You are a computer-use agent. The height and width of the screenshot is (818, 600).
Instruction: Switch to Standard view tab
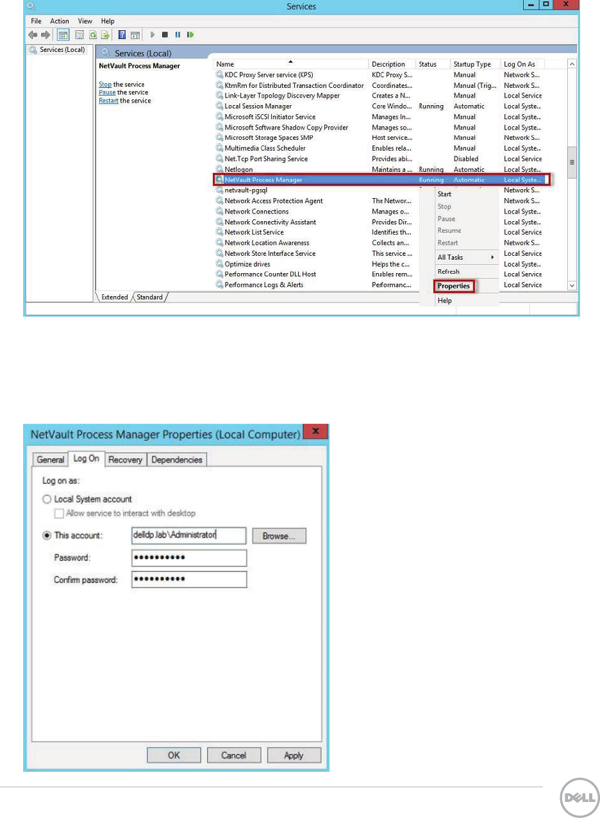(149, 297)
